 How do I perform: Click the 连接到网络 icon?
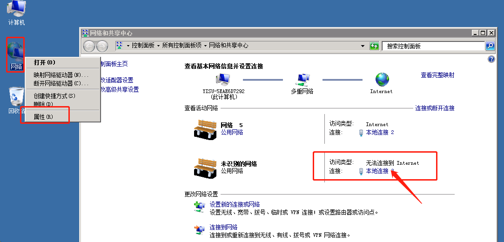pyautogui.click(x=199, y=230)
